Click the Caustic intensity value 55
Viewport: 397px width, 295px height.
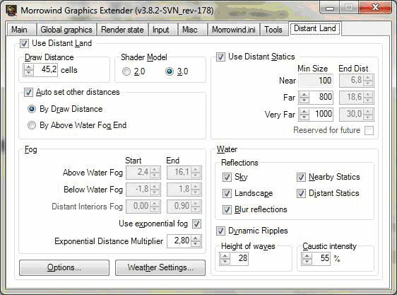click(x=321, y=258)
